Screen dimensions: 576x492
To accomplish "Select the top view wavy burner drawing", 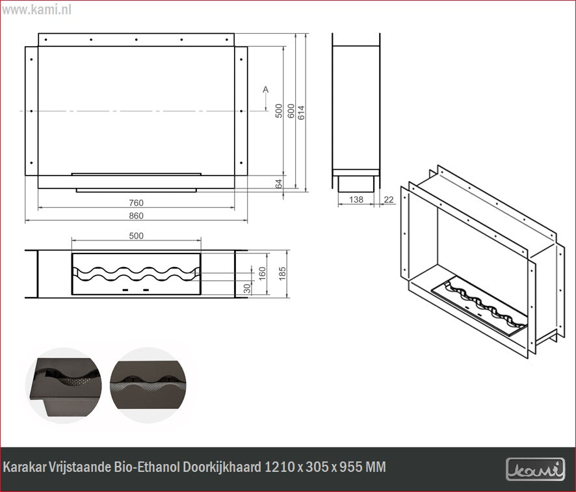I will click(x=135, y=274).
